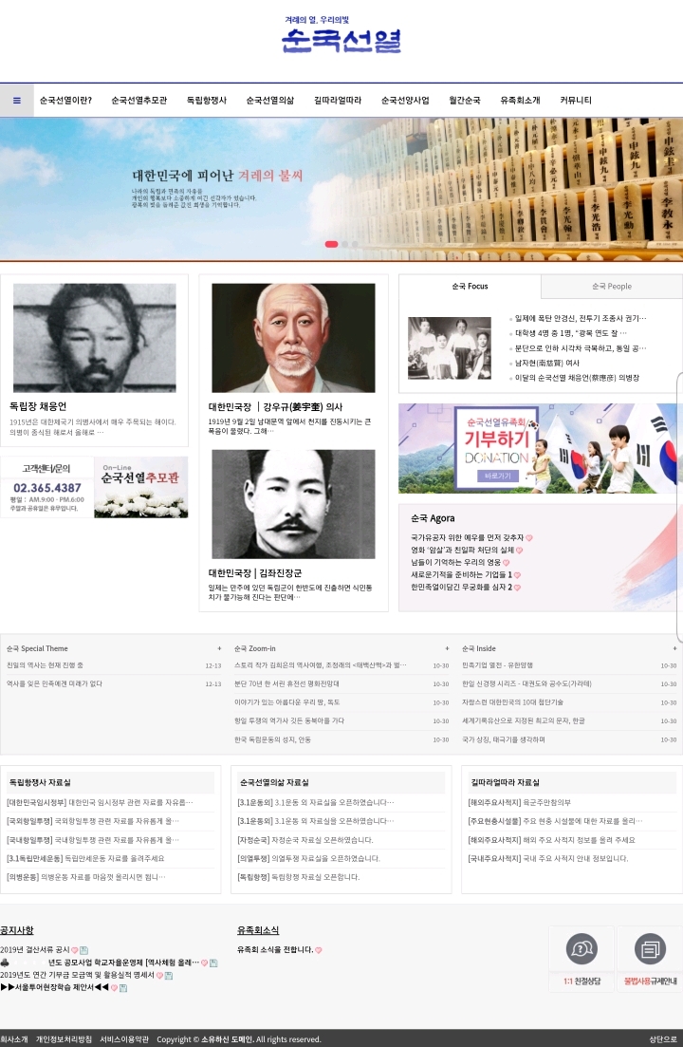Click 상단으로 to return to top
Image resolution: width=683 pixels, height=1047 pixels.
coord(664,1039)
